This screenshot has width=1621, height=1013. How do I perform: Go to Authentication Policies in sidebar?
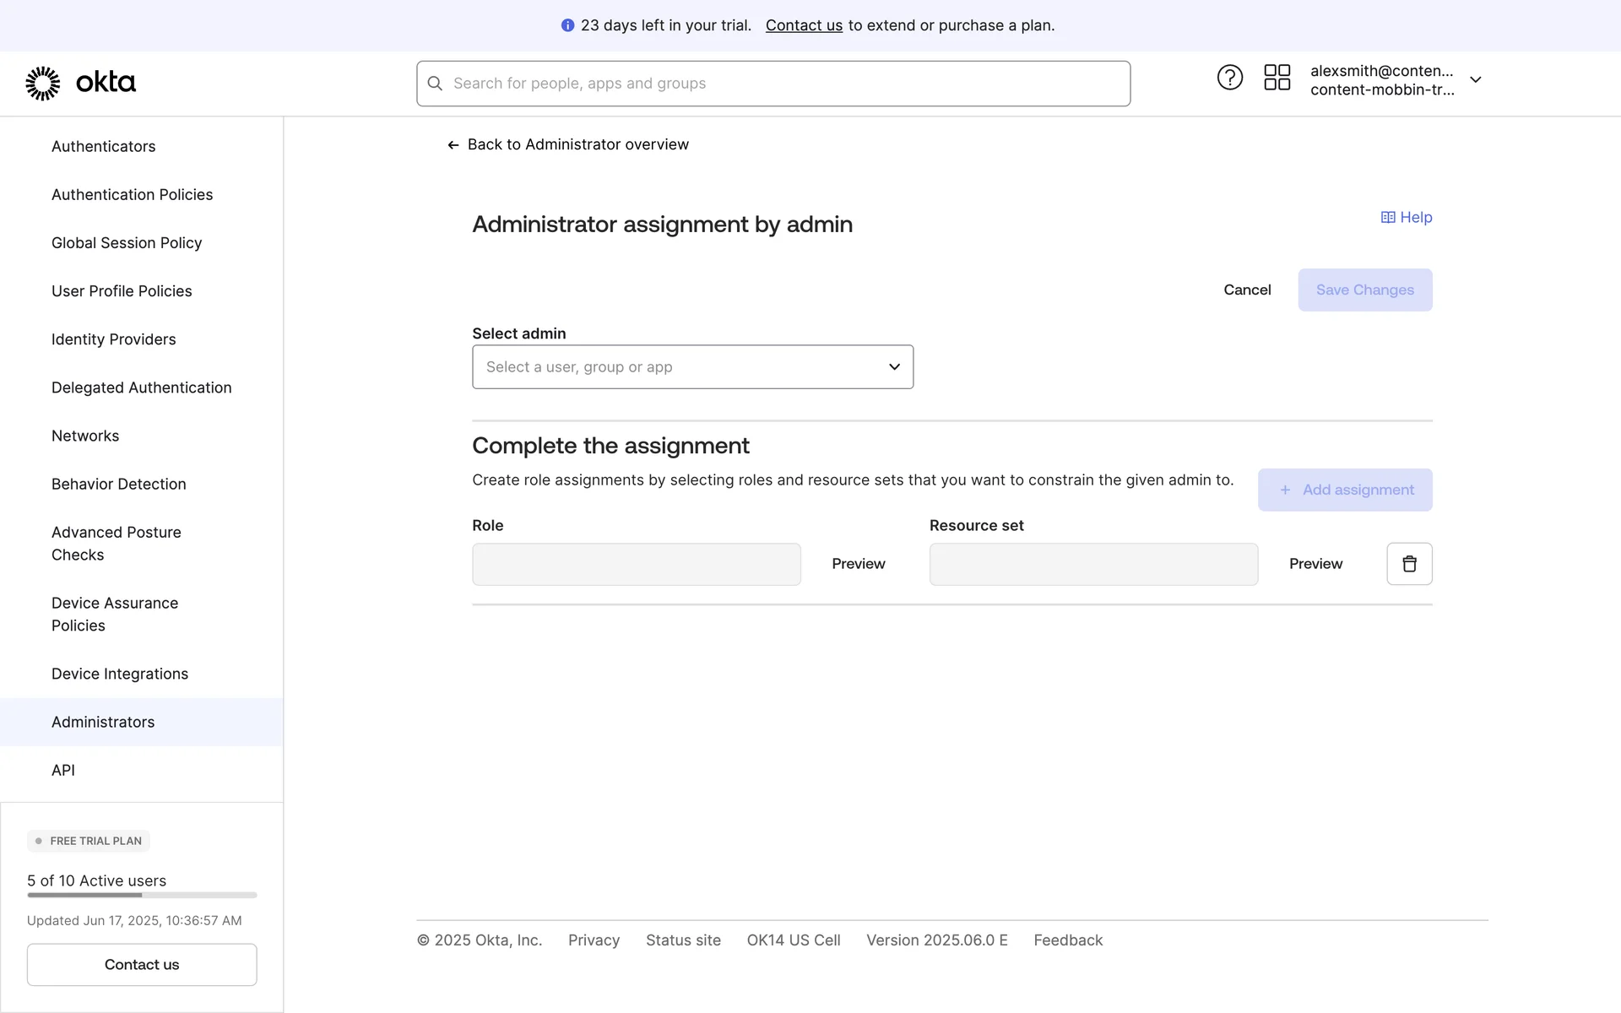pos(132,195)
